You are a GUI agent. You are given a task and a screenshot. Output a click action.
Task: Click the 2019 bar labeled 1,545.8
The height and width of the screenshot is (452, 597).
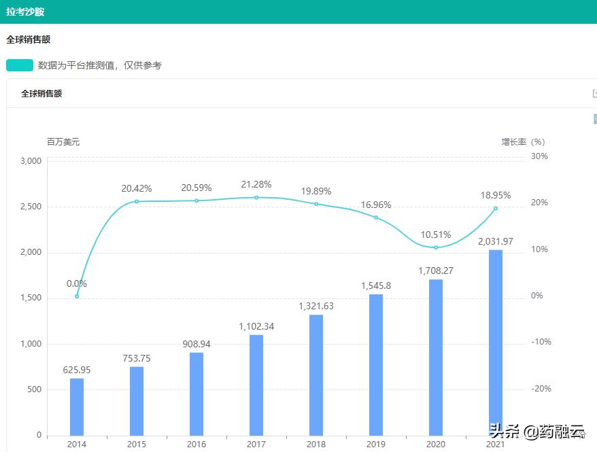(x=376, y=364)
